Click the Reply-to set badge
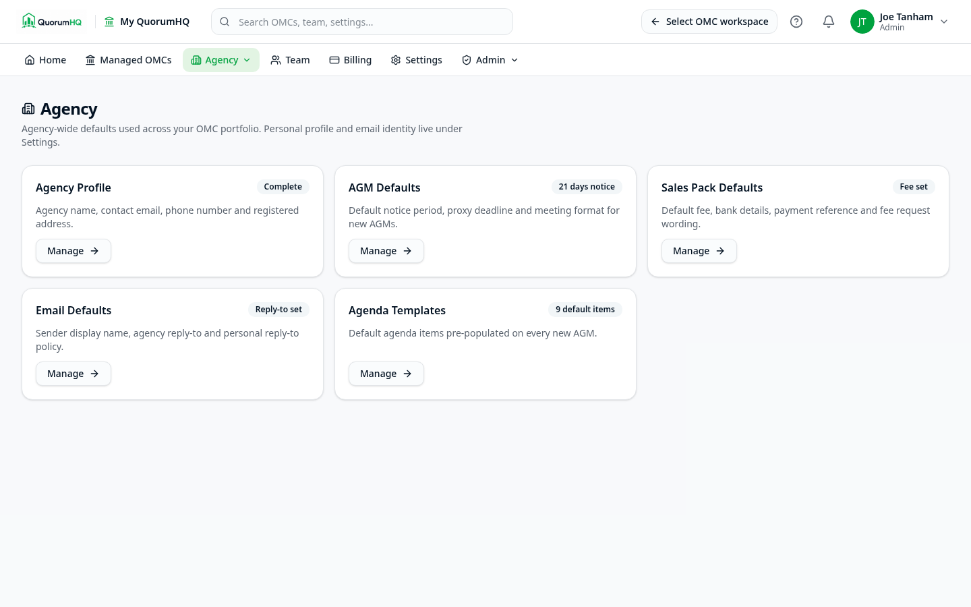 tap(278, 310)
